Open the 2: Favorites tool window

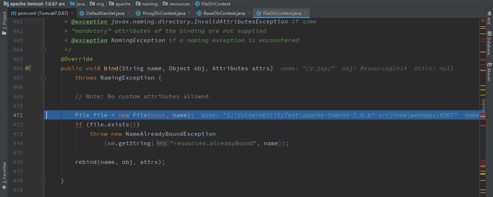(4, 176)
